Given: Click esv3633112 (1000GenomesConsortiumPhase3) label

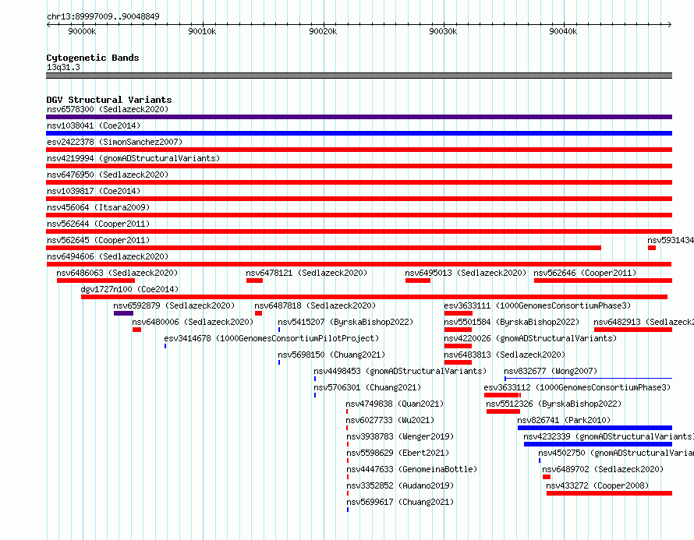Looking at the screenshot, I should pos(577,387).
